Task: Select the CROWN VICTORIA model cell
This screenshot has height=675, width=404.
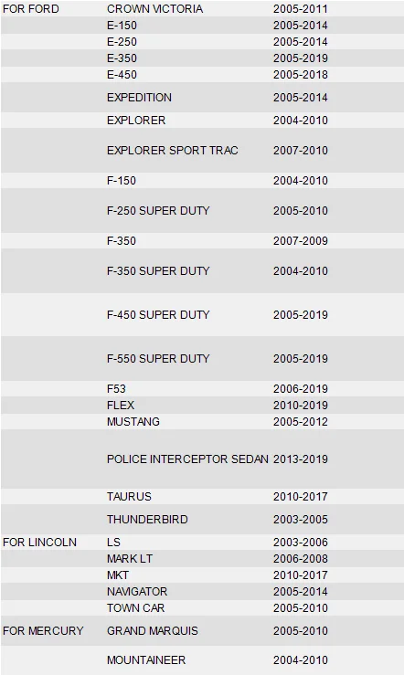Action: [x=155, y=9]
